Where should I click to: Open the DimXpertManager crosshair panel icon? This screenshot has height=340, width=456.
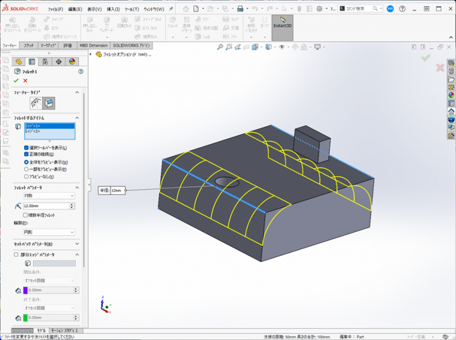pos(59,62)
